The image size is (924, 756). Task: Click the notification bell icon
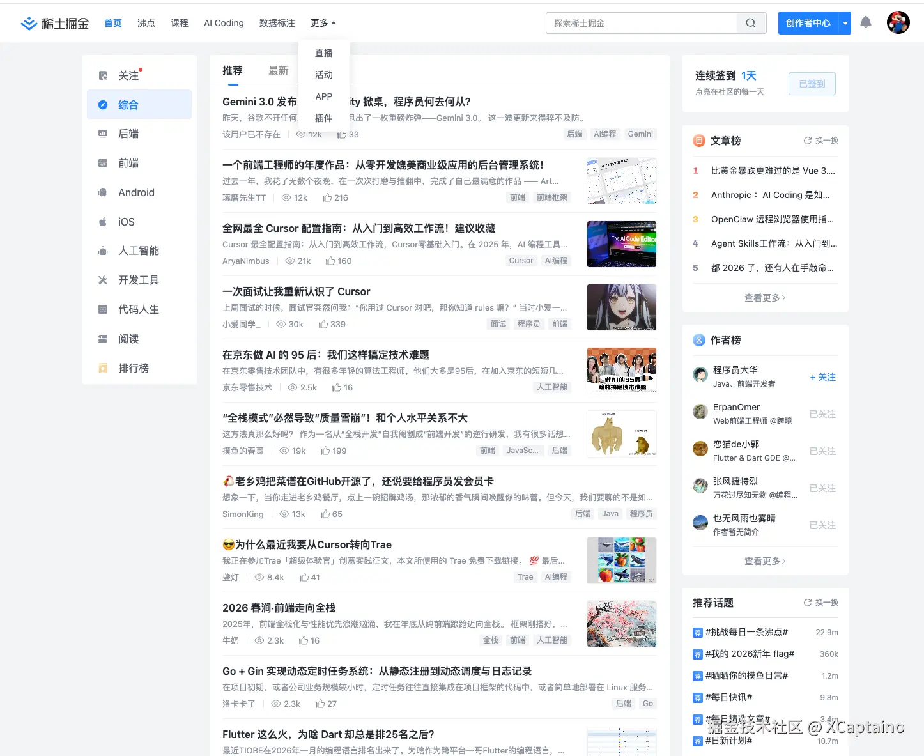pyautogui.click(x=866, y=22)
